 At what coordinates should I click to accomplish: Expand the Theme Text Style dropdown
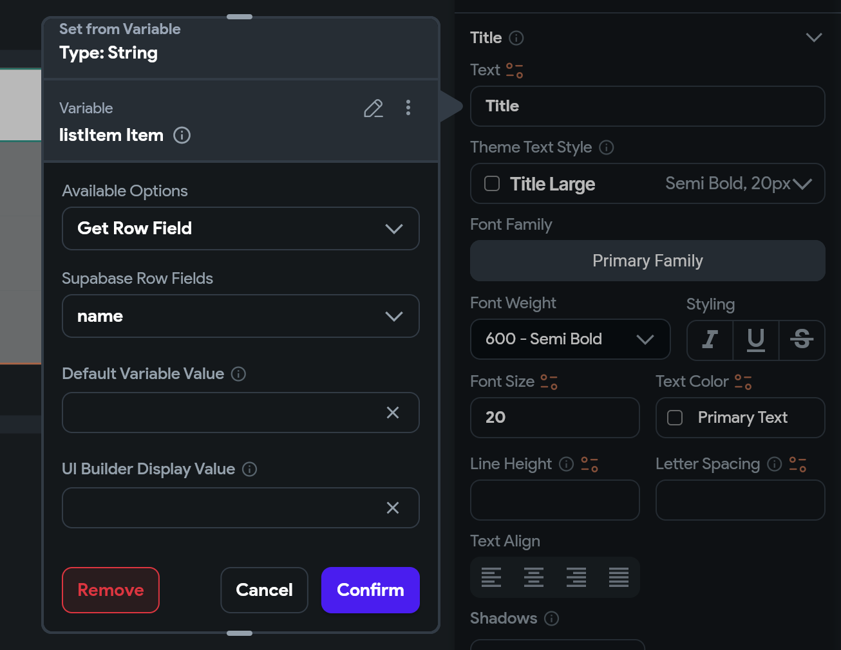coord(802,184)
